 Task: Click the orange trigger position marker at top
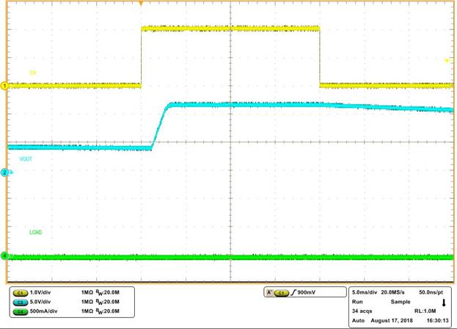click(x=141, y=3)
